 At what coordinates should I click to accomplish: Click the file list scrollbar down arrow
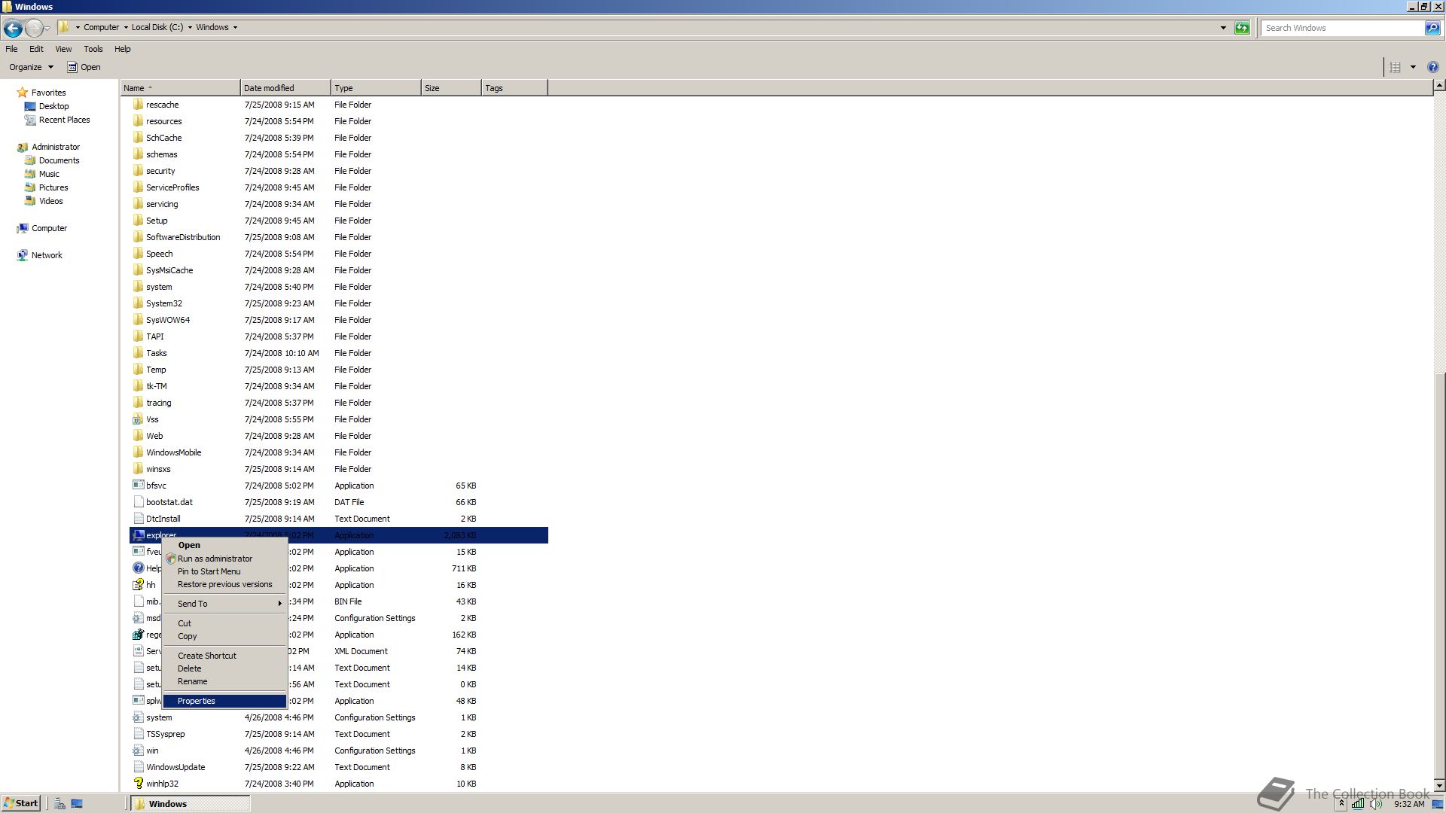click(x=1438, y=786)
